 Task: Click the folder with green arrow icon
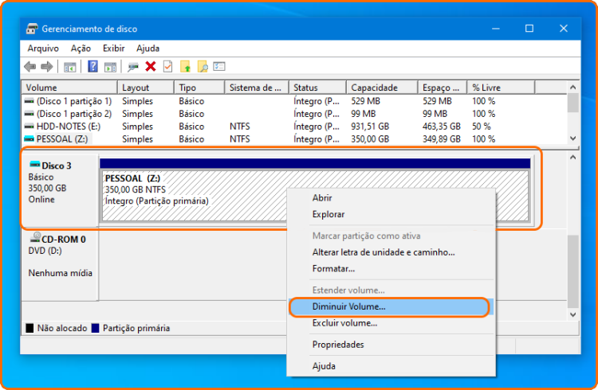click(x=185, y=67)
